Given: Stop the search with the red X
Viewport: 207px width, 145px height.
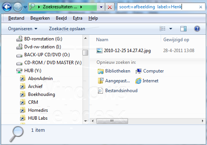Looking at the screenshot, I should (110, 7).
